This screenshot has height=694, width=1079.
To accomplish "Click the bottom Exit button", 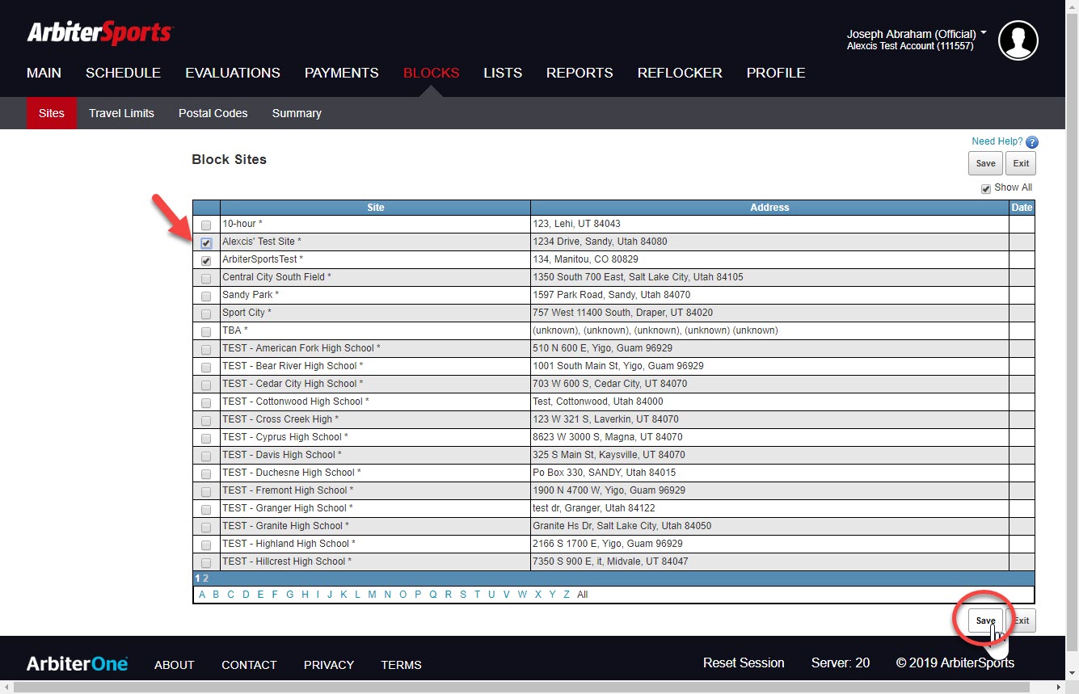I will pyautogui.click(x=1022, y=620).
